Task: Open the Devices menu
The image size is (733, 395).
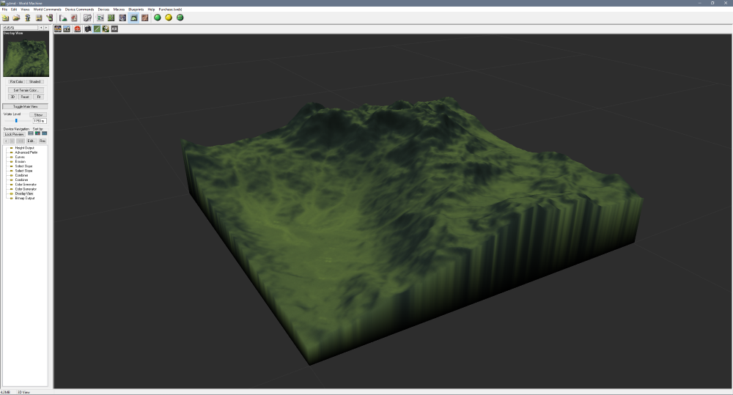Action: tap(104, 10)
